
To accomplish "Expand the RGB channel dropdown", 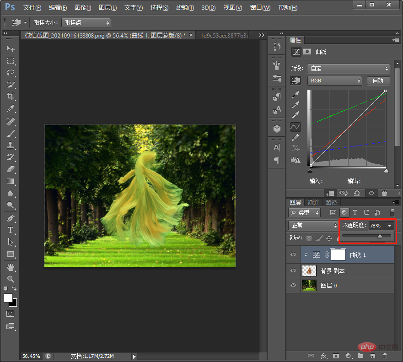I will coord(335,81).
